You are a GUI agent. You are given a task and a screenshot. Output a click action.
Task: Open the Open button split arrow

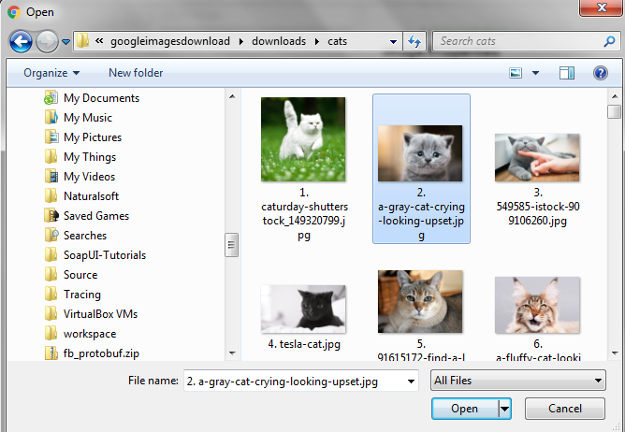pos(504,409)
